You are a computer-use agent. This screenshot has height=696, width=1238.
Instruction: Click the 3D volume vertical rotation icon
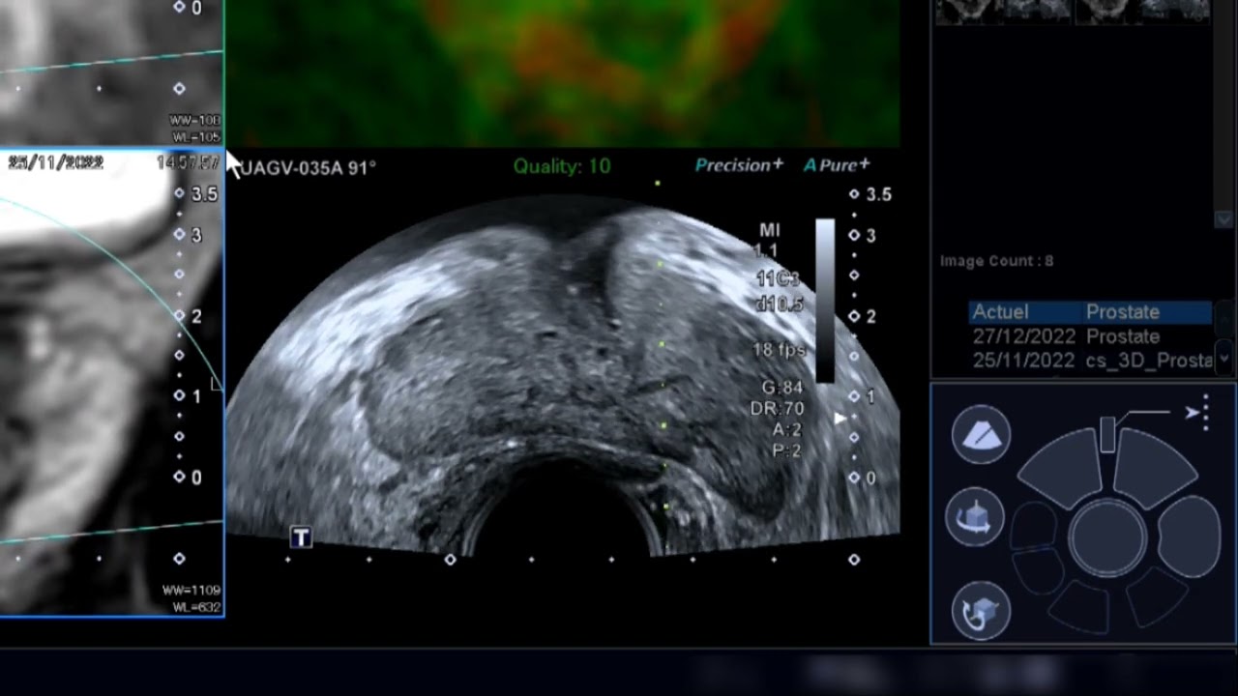click(981, 612)
